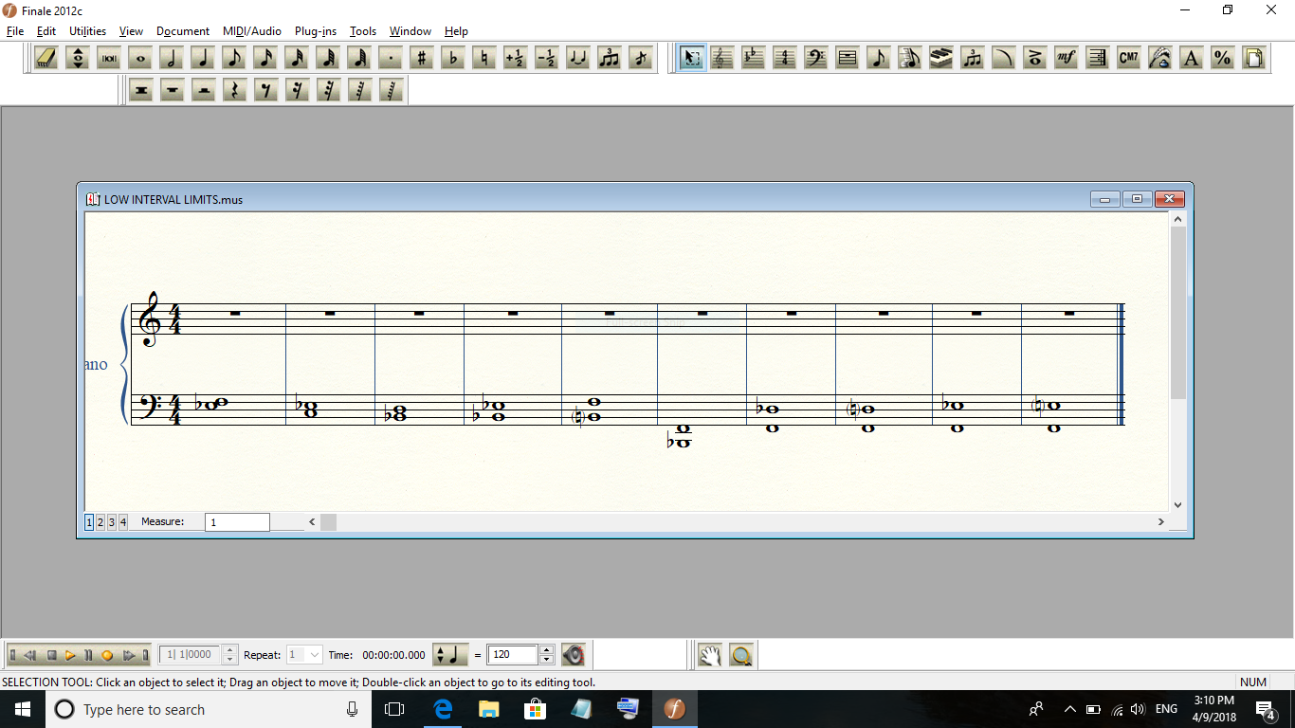Switch to layer 4 button
Image resolution: width=1295 pixels, height=728 pixels.
122,522
